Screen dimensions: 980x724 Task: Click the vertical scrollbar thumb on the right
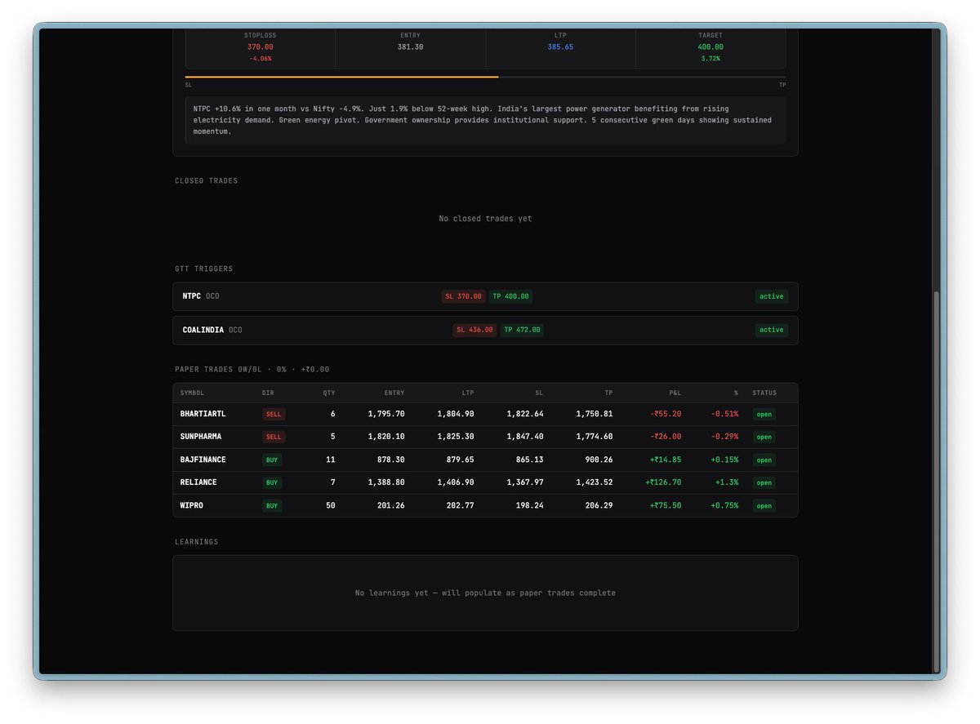[x=937, y=482]
